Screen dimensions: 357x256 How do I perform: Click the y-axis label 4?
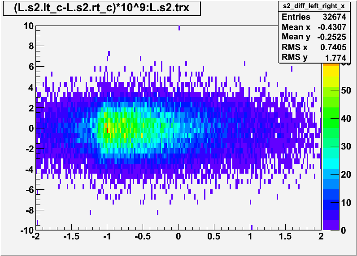point(31,87)
